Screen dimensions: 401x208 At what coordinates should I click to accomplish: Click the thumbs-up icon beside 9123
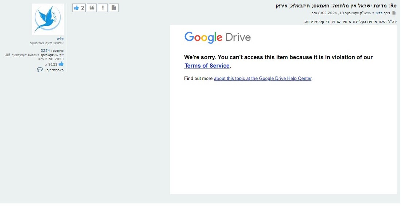[61, 64]
